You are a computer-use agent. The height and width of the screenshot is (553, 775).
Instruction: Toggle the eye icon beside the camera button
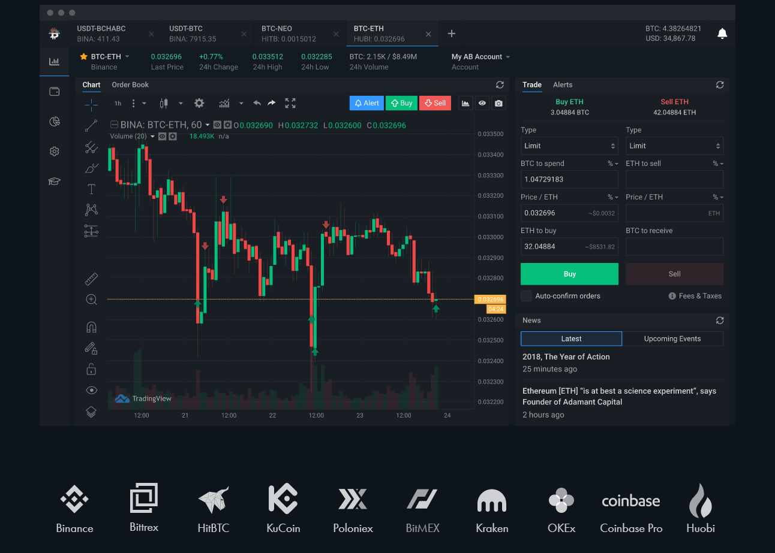482,103
